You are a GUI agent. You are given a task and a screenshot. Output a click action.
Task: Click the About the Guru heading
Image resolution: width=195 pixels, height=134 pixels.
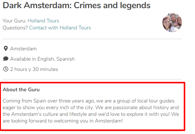pyautogui.click(x=21, y=89)
